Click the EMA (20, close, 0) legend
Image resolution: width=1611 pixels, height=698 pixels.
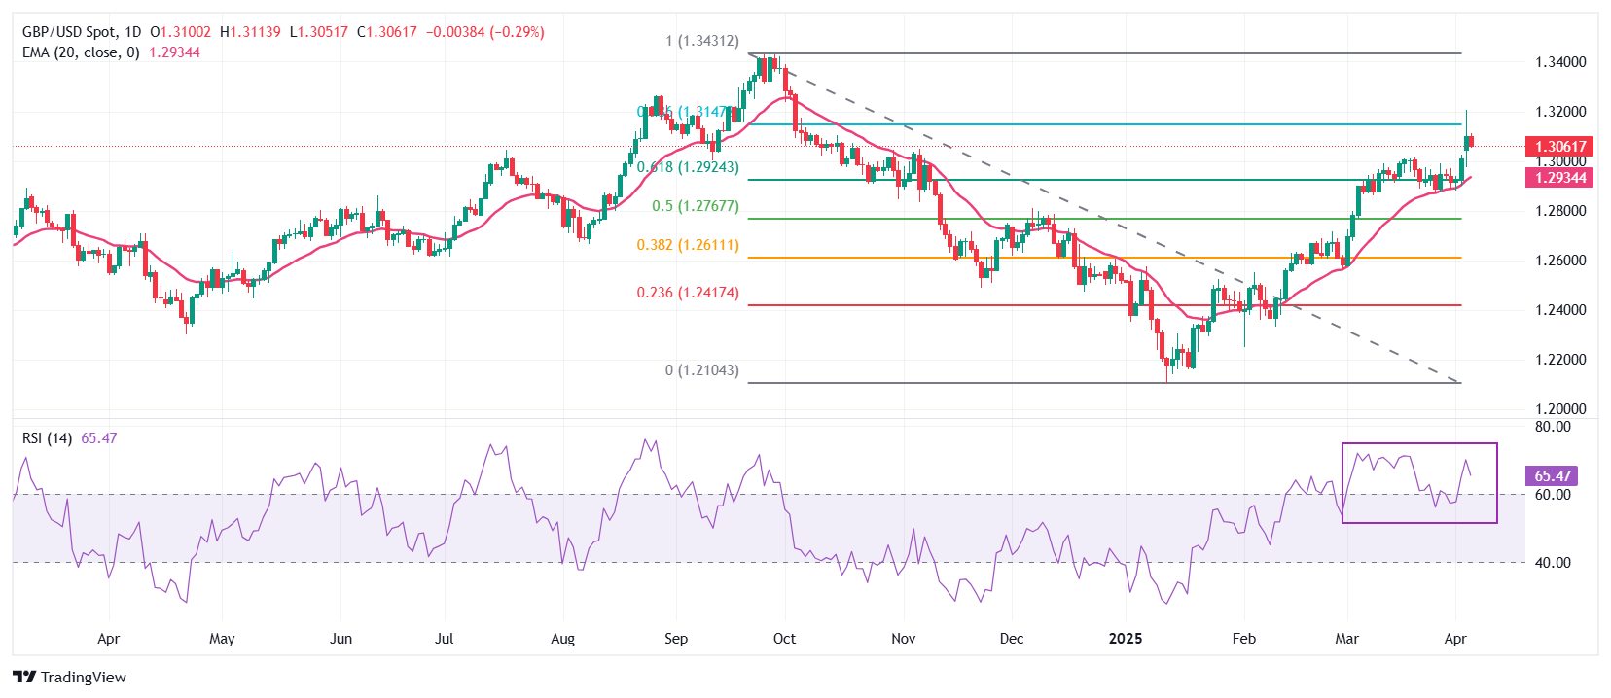[x=81, y=52]
